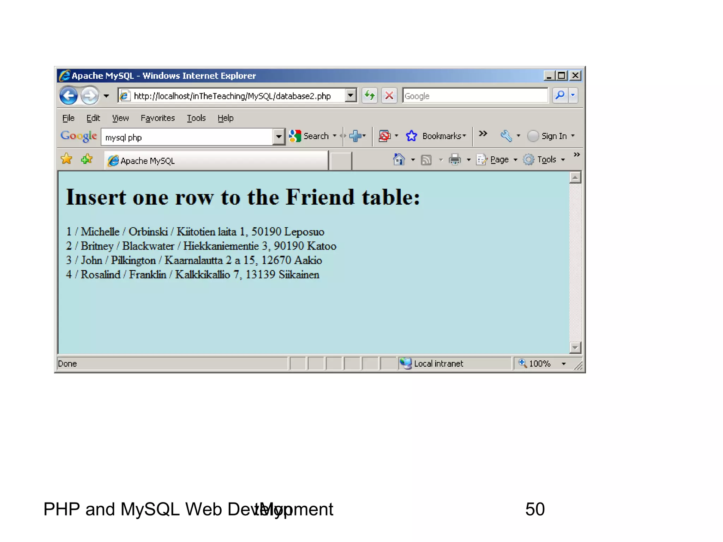Click the red Stop loading icon
Screen dimensions: 723x542
[389, 96]
